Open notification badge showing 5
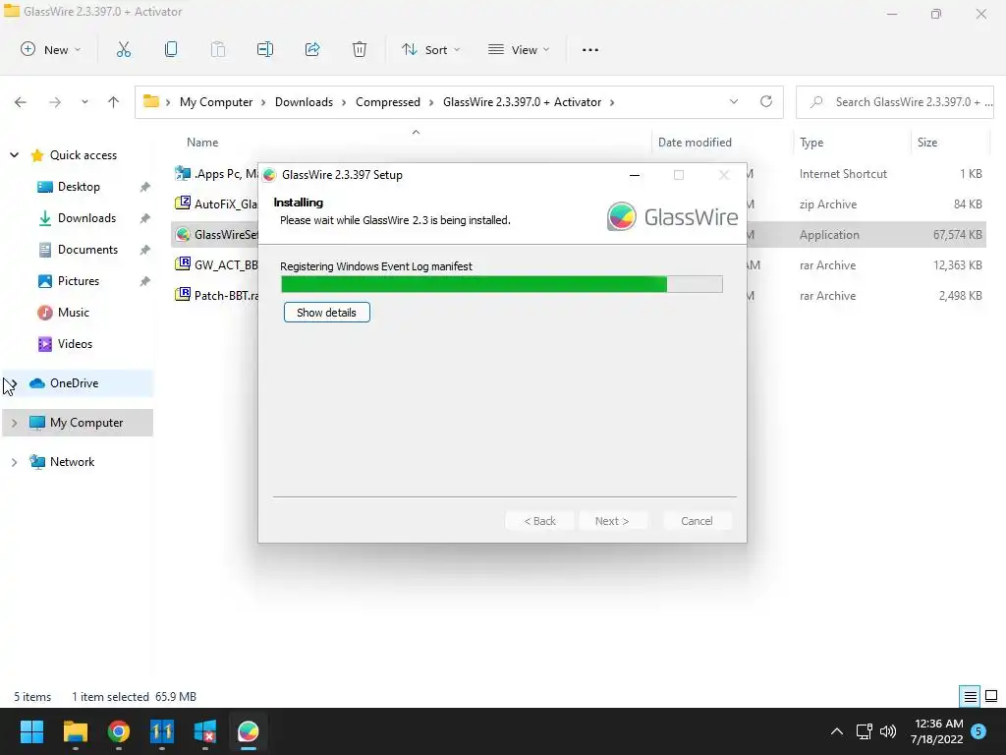 (x=978, y=731)
